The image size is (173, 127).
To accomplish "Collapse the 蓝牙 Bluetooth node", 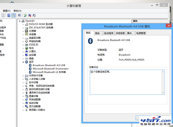I will [x=23, y=62].
